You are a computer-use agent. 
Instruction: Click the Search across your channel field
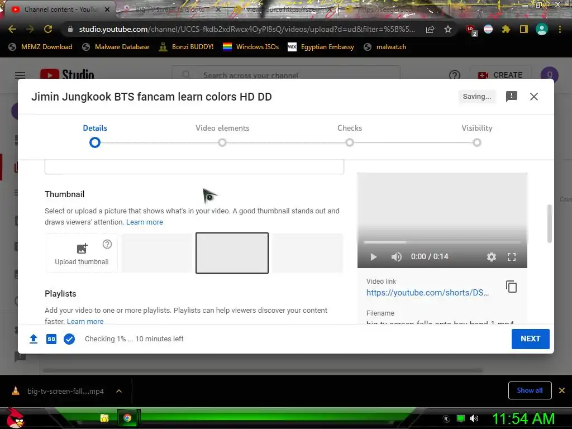click(286, 75)
